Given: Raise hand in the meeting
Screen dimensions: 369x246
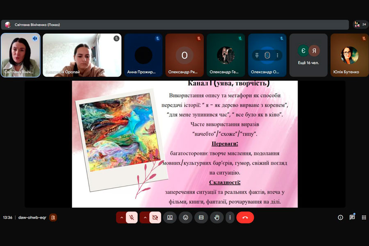Looking at the screenshot, I should pyautogui.click(x=217, y=218).
